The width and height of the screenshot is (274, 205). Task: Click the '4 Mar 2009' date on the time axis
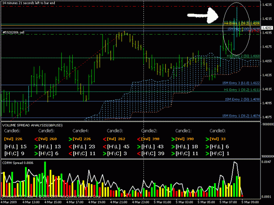click(x=9, y=202)
